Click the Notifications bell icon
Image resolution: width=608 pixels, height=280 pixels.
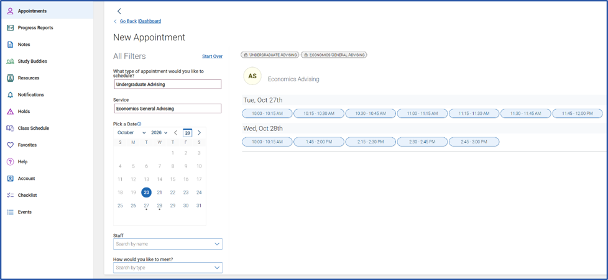(x=11, y=95)
